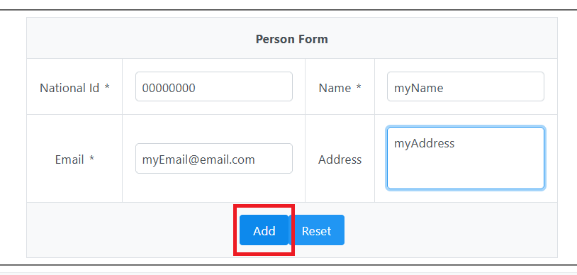
Task: Click the Name label text
Action: click(335, 88)
